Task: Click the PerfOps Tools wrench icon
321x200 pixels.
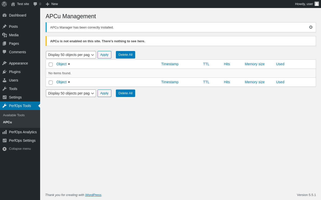Action: pyautogui.click(x=5, y=106)
